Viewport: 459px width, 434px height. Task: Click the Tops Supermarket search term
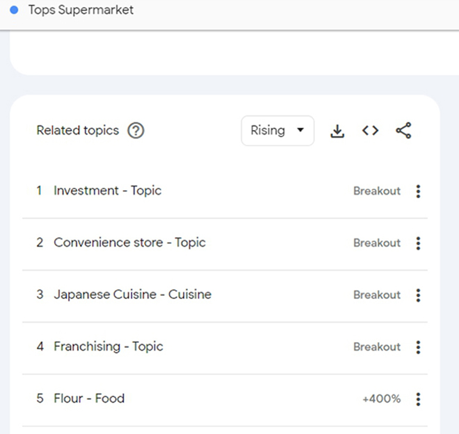point(81,10)
